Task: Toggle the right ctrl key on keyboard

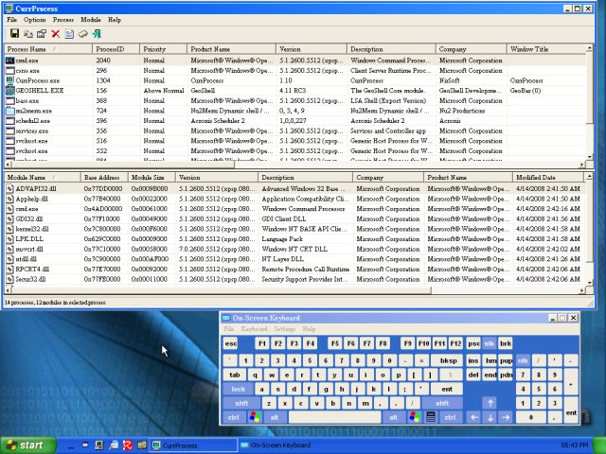Action: (451, 417)
